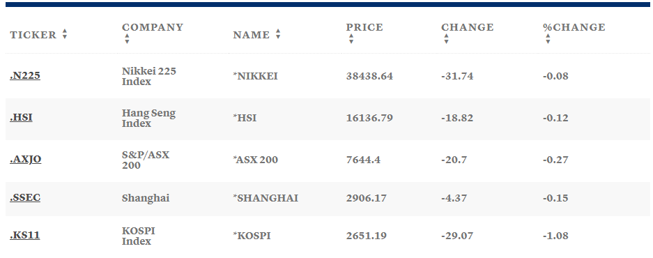Click the COMPANY column header text
Viewport: 653px width, 258px height.
[153, 27]
